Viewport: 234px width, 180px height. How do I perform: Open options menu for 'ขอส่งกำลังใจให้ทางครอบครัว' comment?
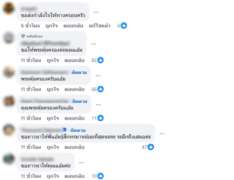tap(96, 12)
